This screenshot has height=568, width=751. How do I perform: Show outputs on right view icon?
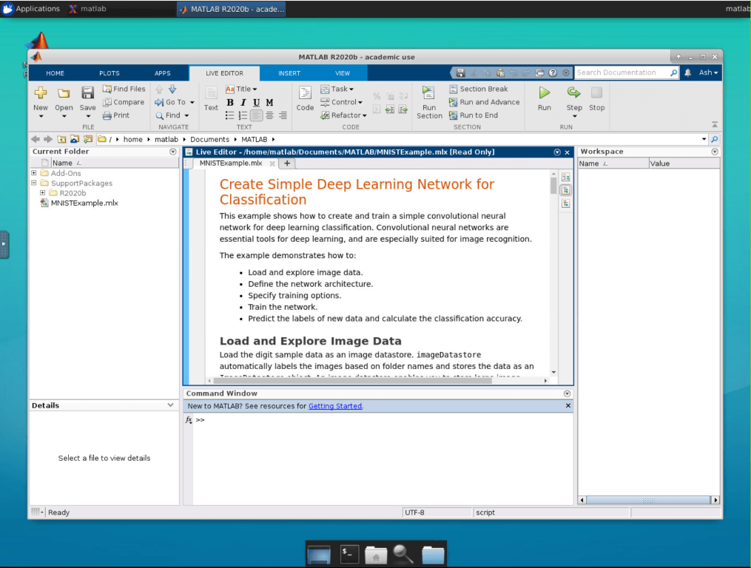[565, 177]
